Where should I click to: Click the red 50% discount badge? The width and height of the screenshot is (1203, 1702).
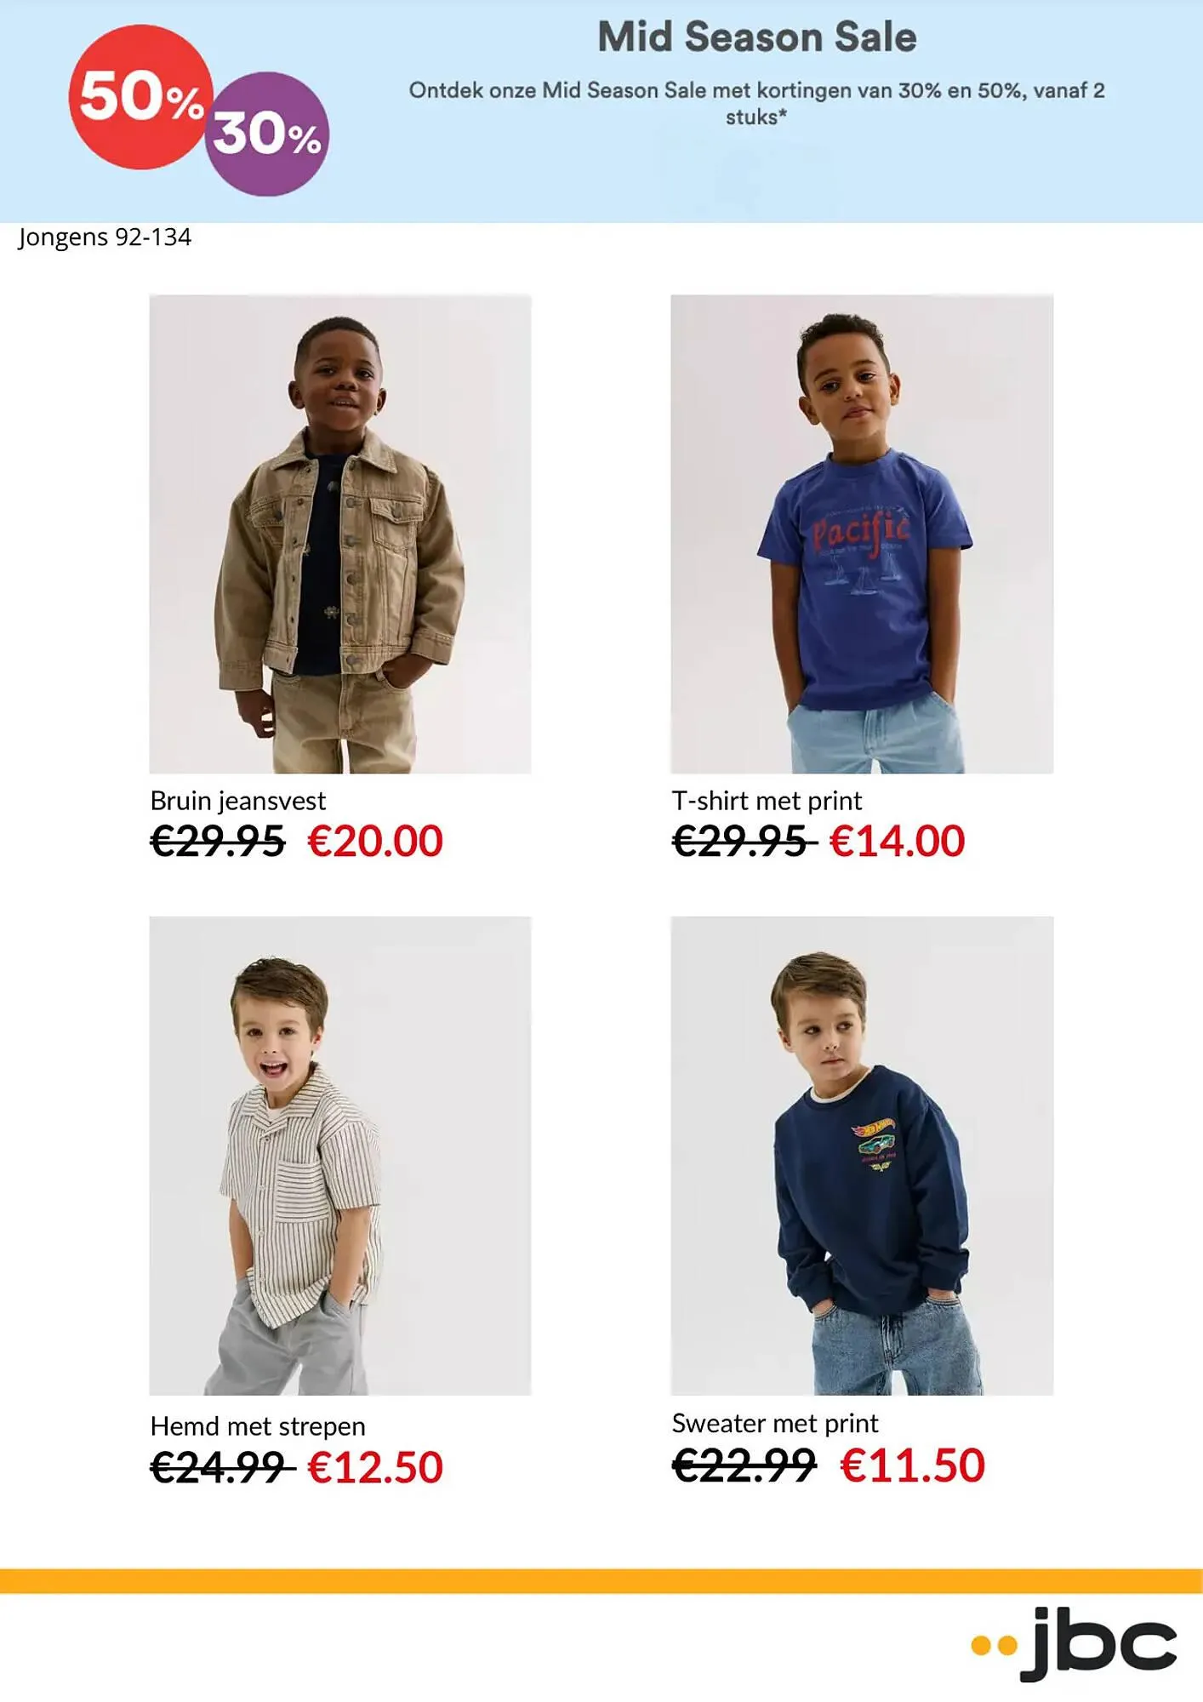(x=140, y=96)
